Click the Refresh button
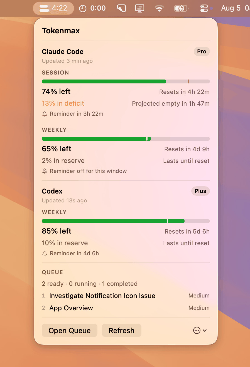The height and width of the screenshot is (367, 250). (x=122, y=330)
